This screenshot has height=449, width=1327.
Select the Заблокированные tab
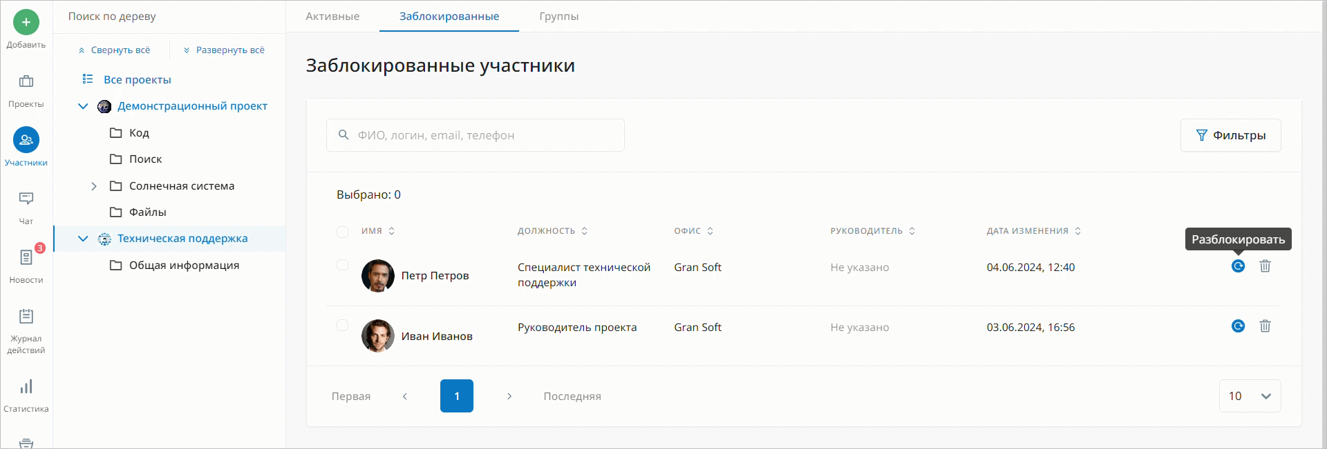click(449, 17)
